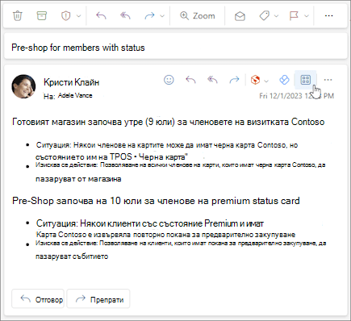Expand the Office add-in dropdown chevron

(266, 81)
